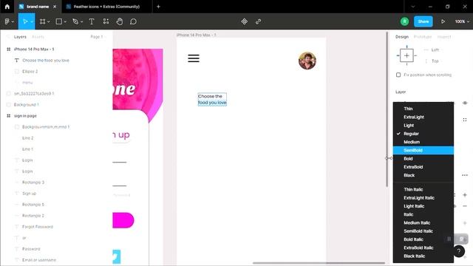This screenshot has width=473, height=266.
Task: Choose Regular font weight
Action: click(423, 134)
